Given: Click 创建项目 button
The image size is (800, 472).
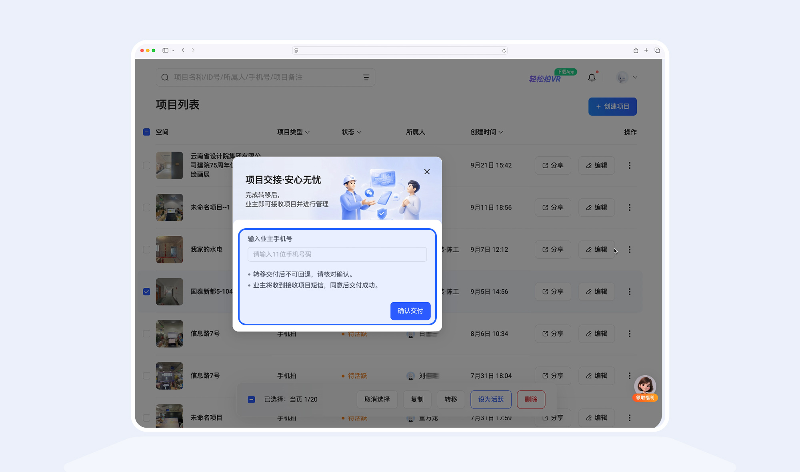Looking at the screenshot, I should pos(612,107).
